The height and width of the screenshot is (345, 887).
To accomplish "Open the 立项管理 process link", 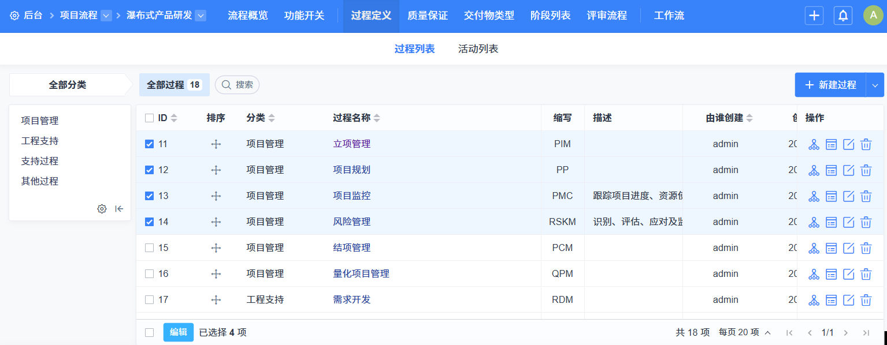I will pyautogui.click(x=351, y=144).
